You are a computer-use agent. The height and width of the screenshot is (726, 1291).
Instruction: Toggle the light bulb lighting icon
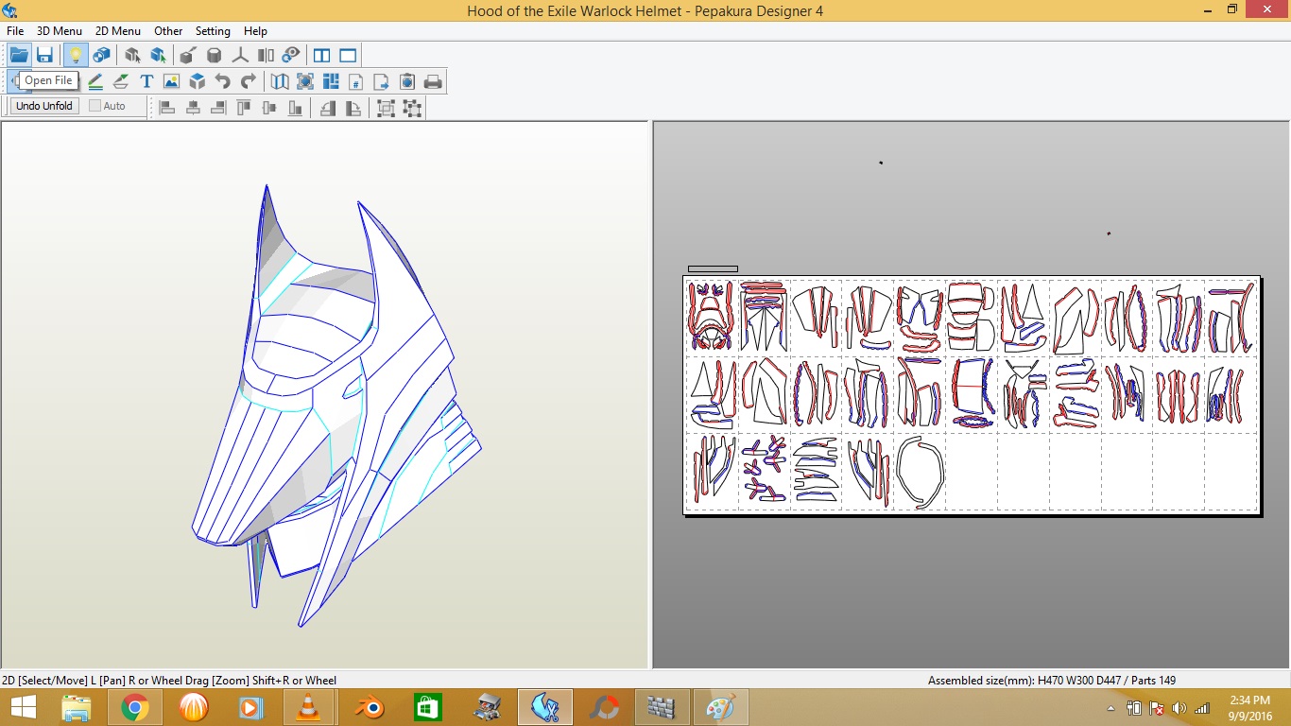76,55
